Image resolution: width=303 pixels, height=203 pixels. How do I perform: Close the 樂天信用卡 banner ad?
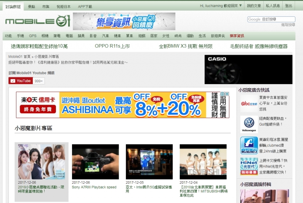tap(227, 94)
